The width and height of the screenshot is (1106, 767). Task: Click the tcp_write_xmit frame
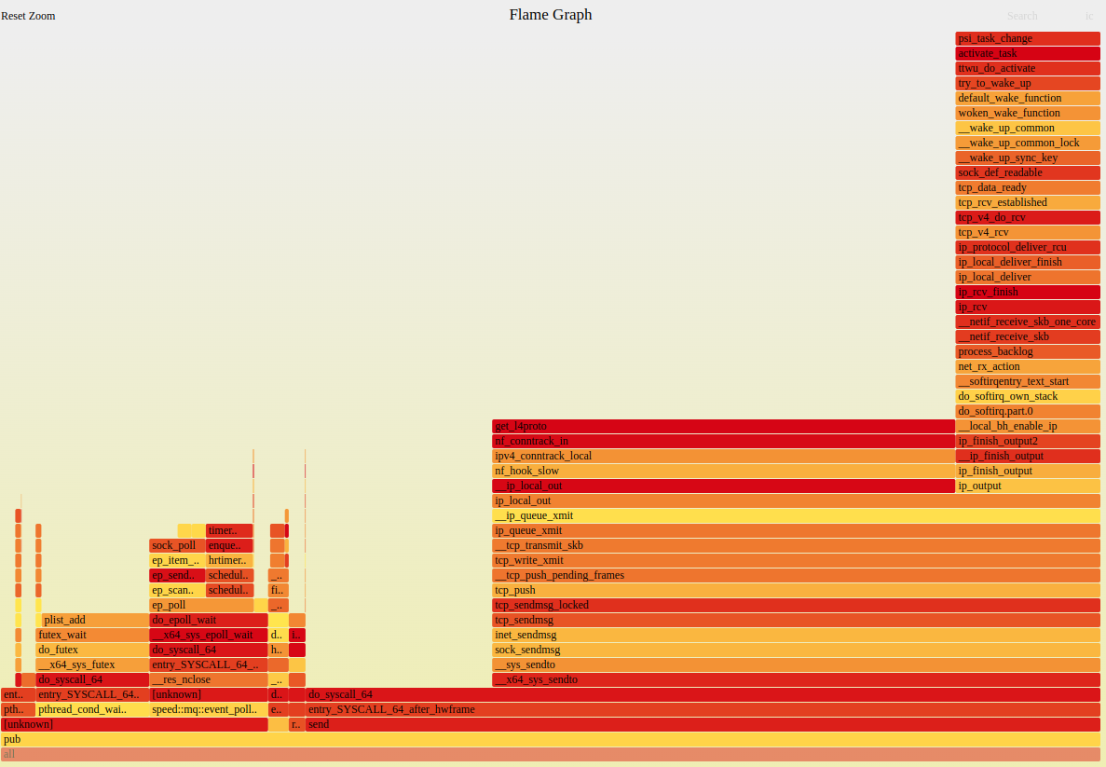point(796,560)
